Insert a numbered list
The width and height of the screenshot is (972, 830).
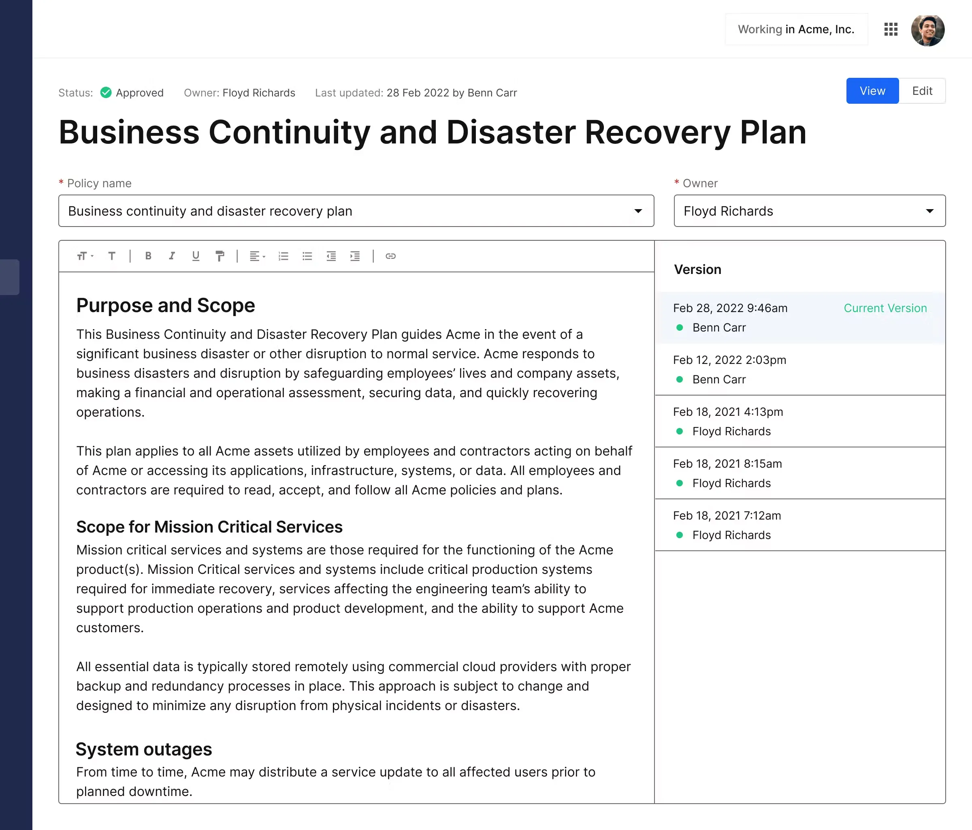tap(283, 256)
